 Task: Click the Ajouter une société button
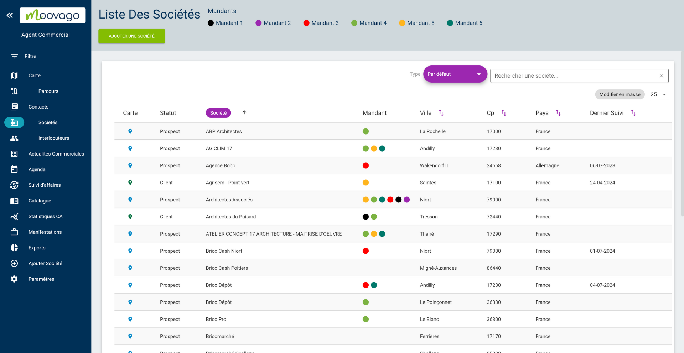click(131, 36)
